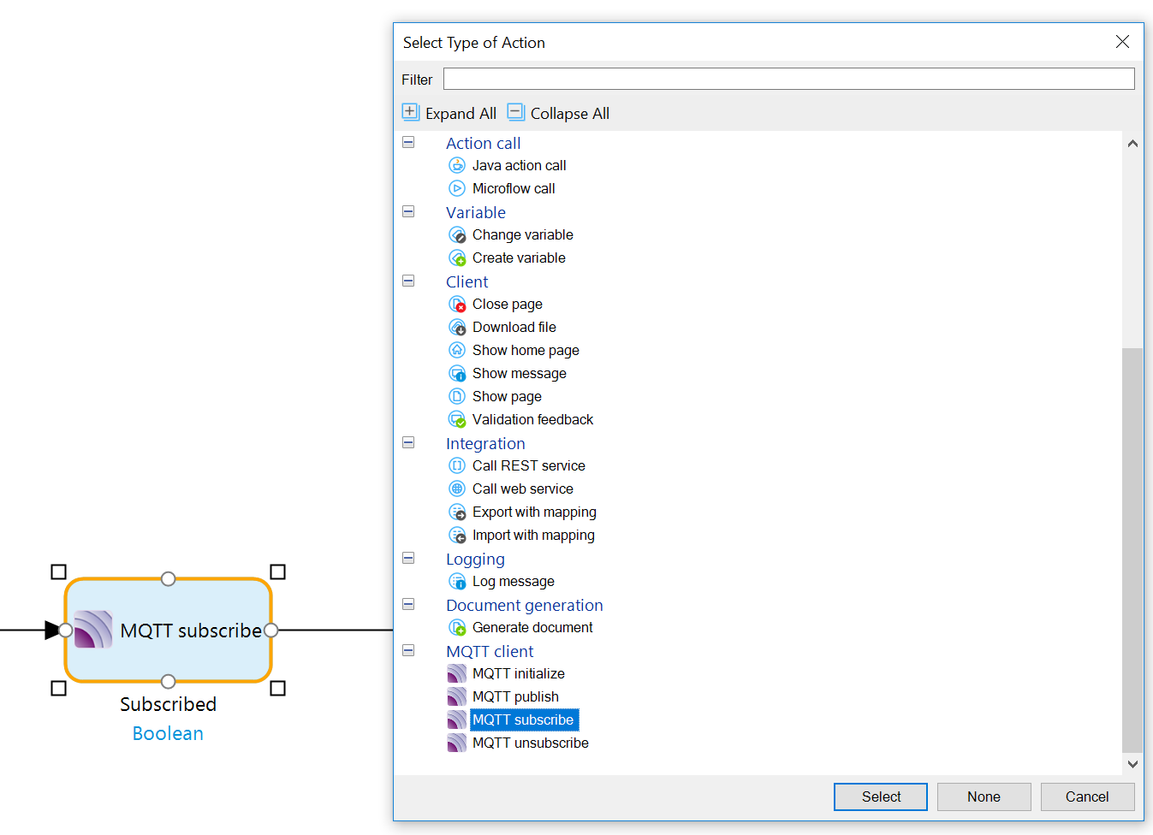Screen dimensions: 1153x835
Task: Click the Show home page icon
Action: [x=458, y=350]
